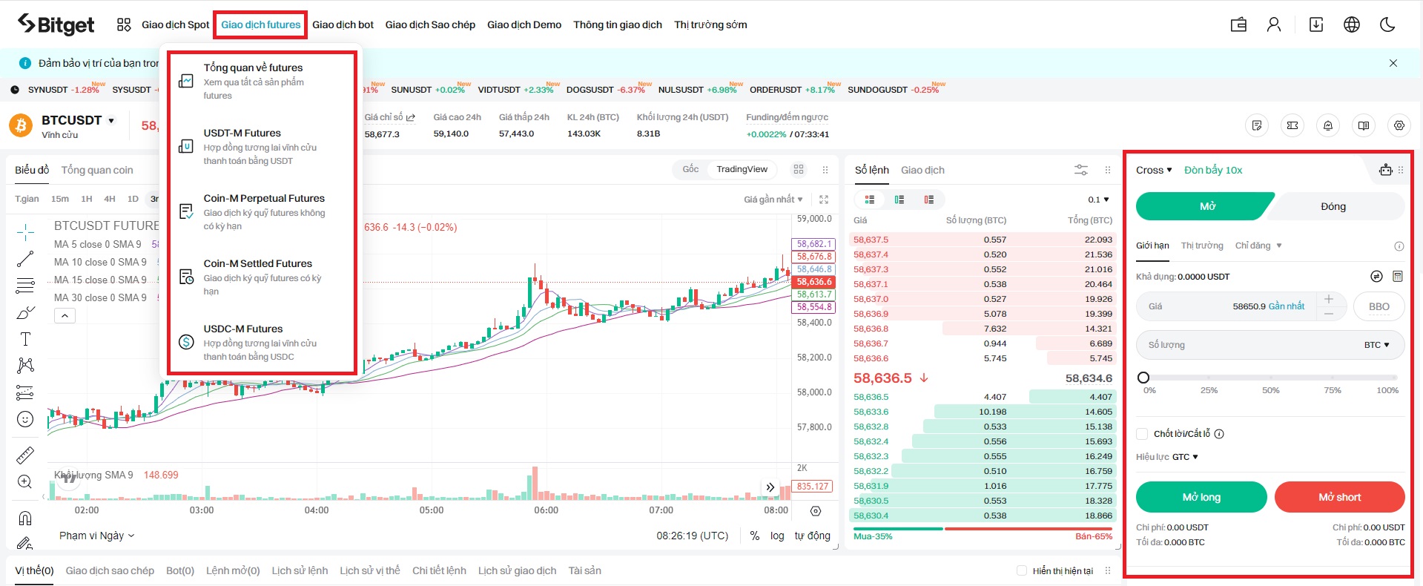Open chart settings gear icon

pyautogui.click(x=816, y=511)
